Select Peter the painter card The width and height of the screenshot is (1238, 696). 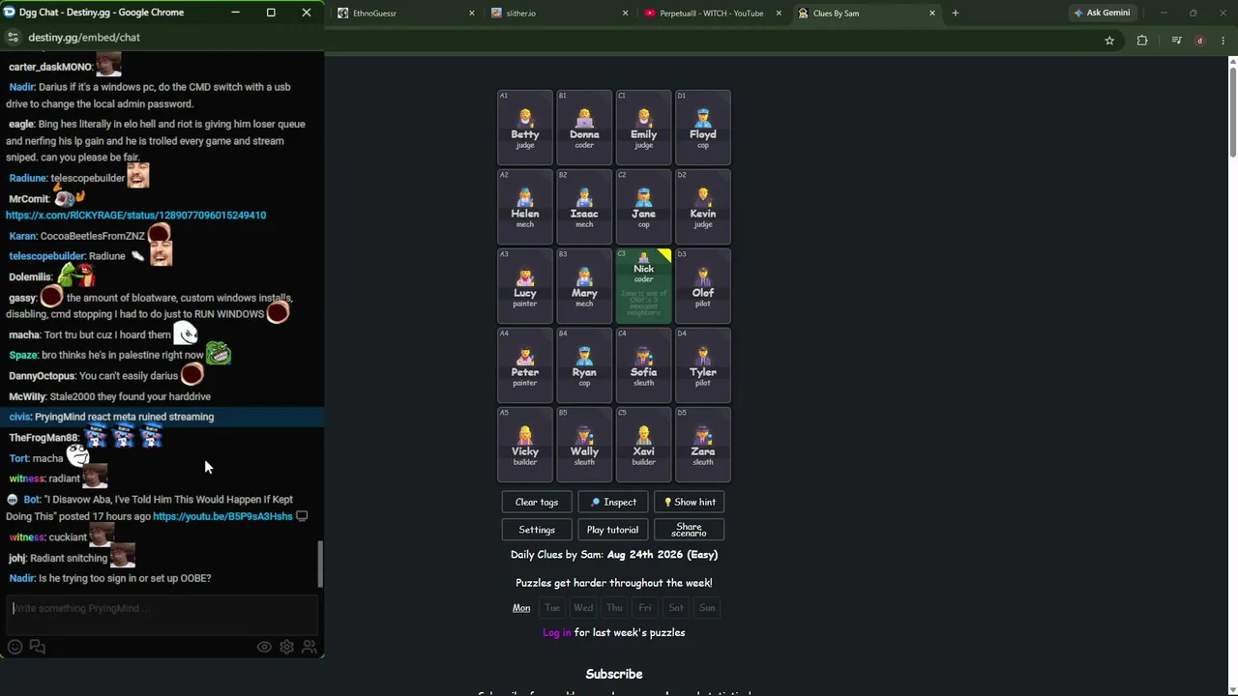525,364
